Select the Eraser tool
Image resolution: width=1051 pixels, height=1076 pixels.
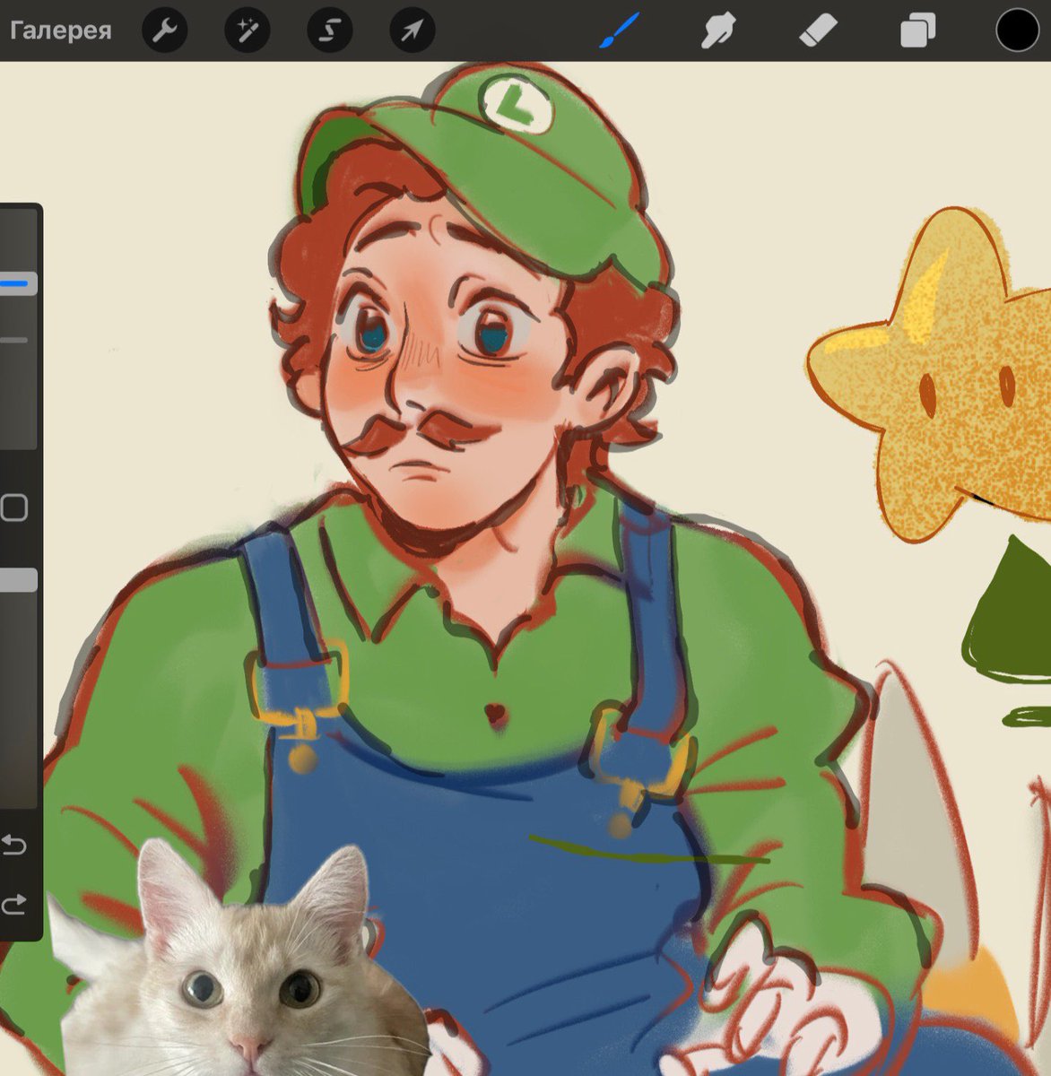click(818, 31)
